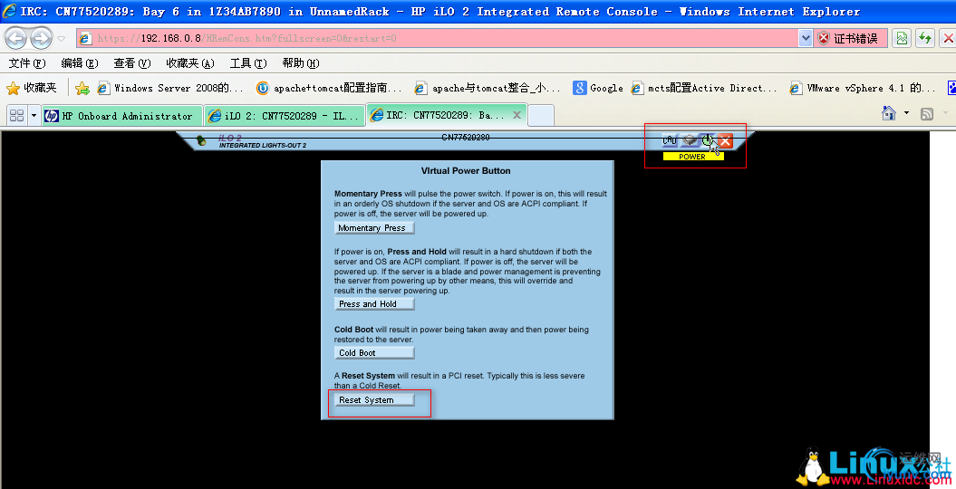Click the Cold Boot button
This screenshot has height=489, width=956.
click(374, 352)
